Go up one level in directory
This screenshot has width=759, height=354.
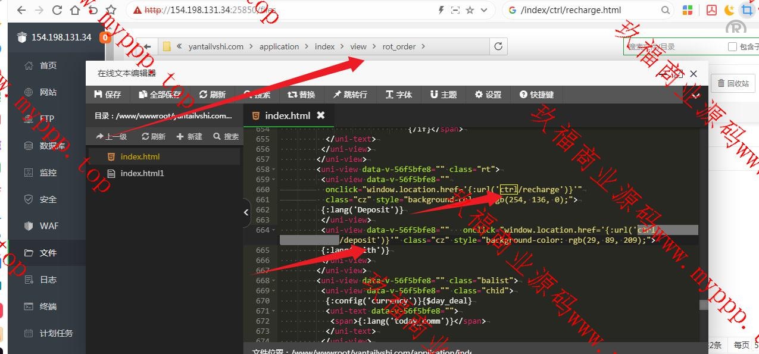pyautogui.click(x=111, y=136)
